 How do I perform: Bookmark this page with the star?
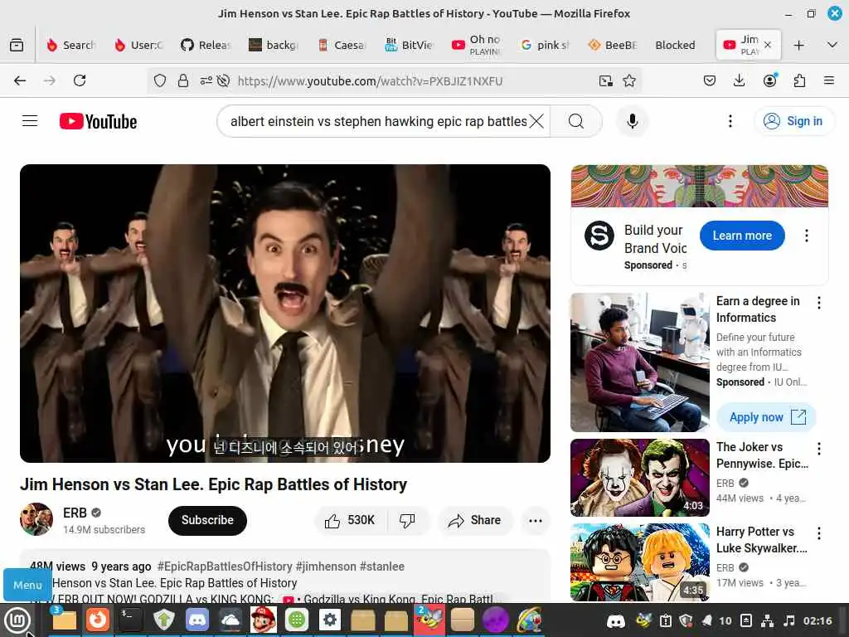point(629,80)
